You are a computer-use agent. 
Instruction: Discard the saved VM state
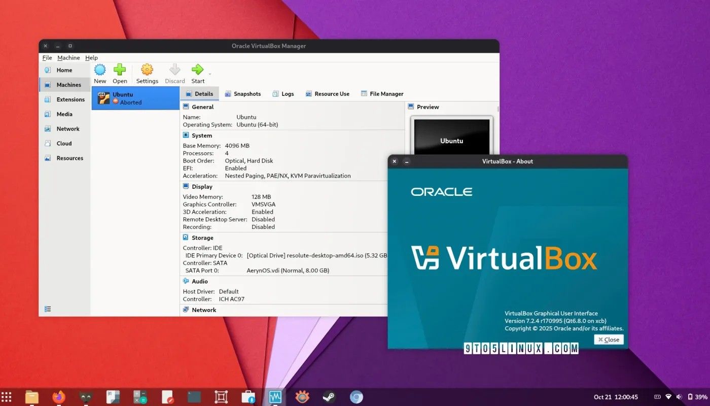174,73
